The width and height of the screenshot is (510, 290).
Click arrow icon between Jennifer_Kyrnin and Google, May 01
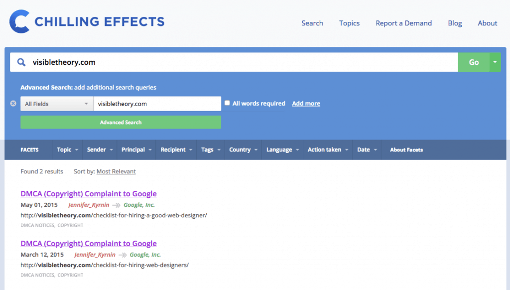click(116, 205)
